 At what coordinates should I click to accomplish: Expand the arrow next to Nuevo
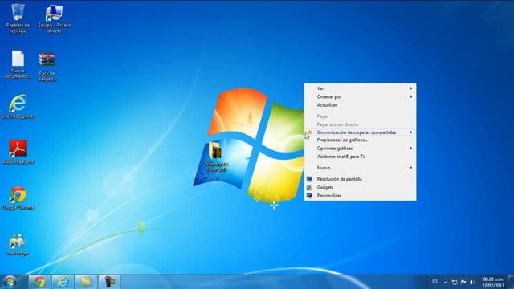coord(410,168)
